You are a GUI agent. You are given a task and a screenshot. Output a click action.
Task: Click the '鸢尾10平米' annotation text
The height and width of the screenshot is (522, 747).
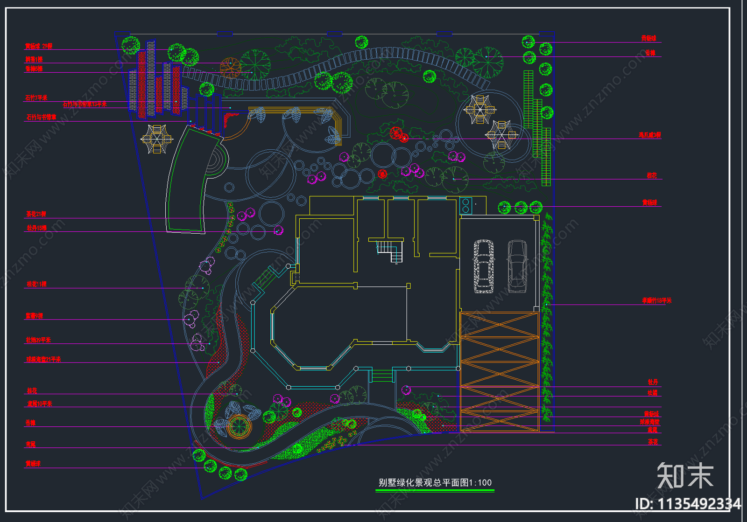(40, 404)
